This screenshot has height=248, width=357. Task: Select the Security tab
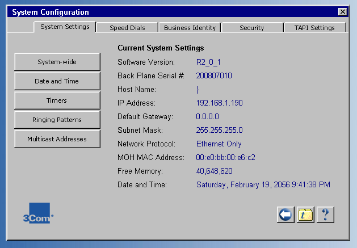(x=251, y=27)
